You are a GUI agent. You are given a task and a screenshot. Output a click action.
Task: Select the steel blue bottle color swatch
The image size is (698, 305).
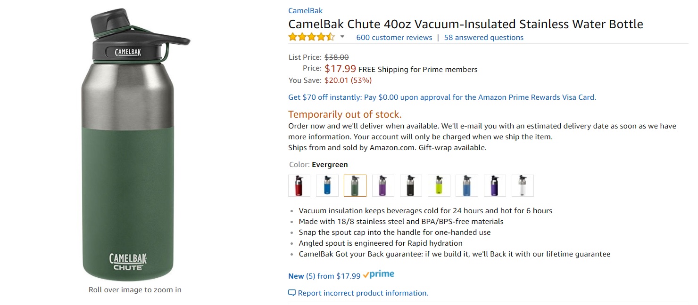coord(466,185)
